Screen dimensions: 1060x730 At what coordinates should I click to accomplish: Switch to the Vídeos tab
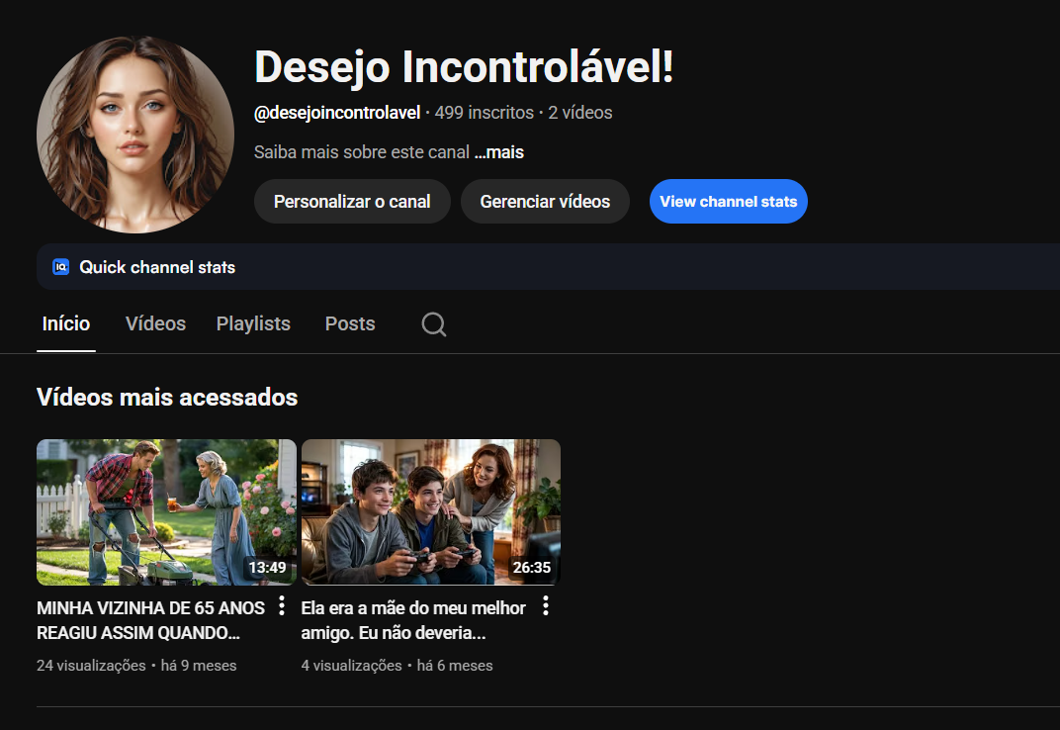pos(155,324)
